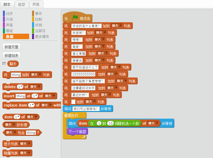Click thing field in 包含 block

coord(31,133)
